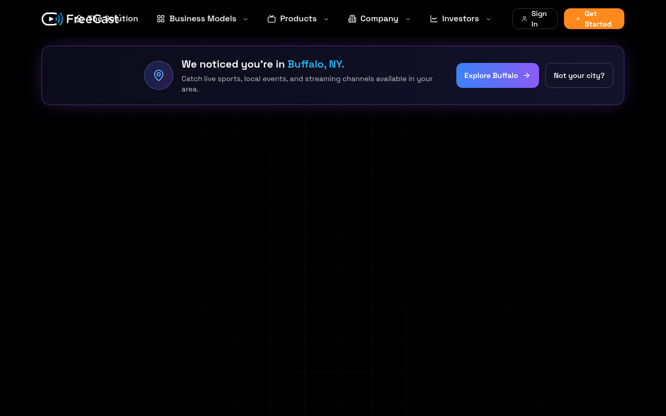Screen dimensions: 666x416
Task: Click the Company building icon
Action: tap(352, 19)
